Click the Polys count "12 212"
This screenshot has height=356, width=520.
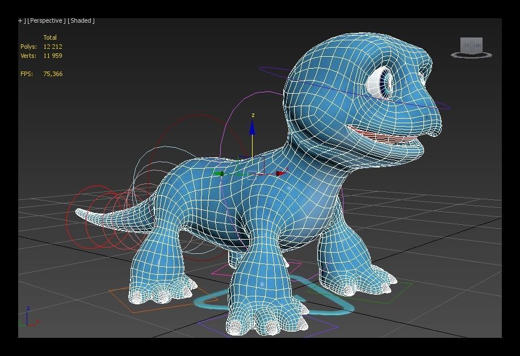click(x=53, y=47)
